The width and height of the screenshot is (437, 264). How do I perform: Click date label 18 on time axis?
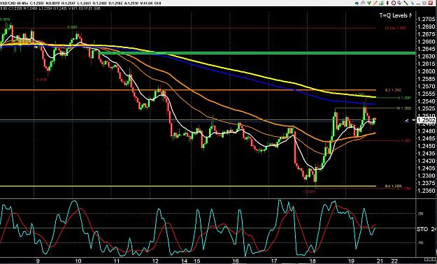point(313,261)
